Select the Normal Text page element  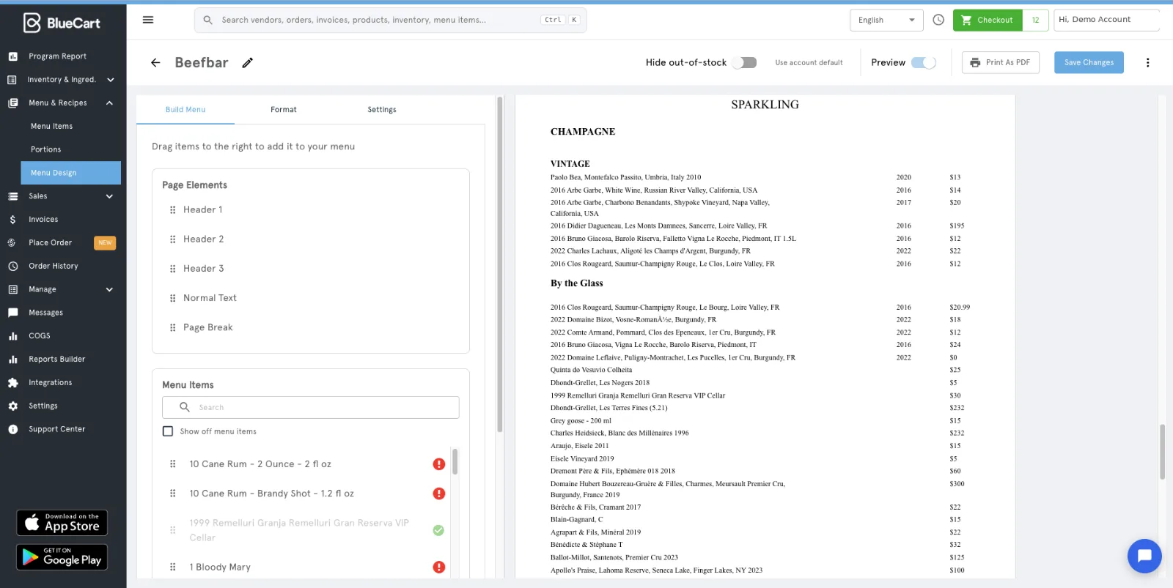pos(210,298)
